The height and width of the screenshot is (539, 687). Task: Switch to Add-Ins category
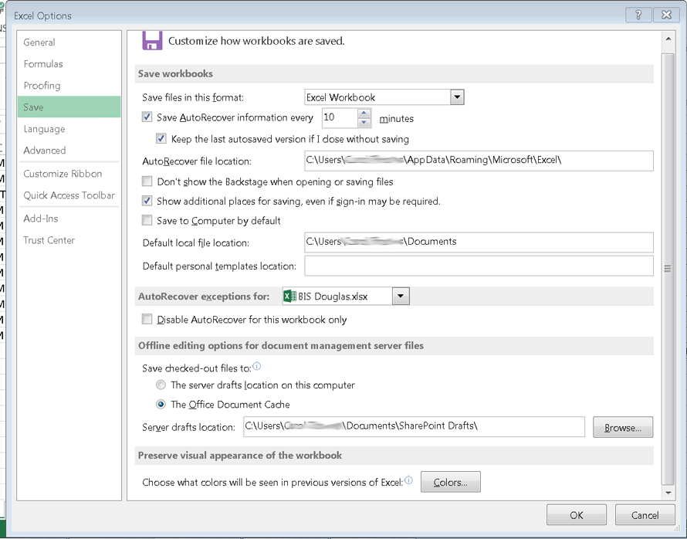(x=69, y=219)
